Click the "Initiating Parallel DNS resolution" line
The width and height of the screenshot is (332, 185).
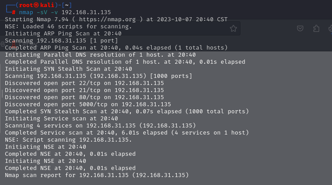tap(100, 55)
